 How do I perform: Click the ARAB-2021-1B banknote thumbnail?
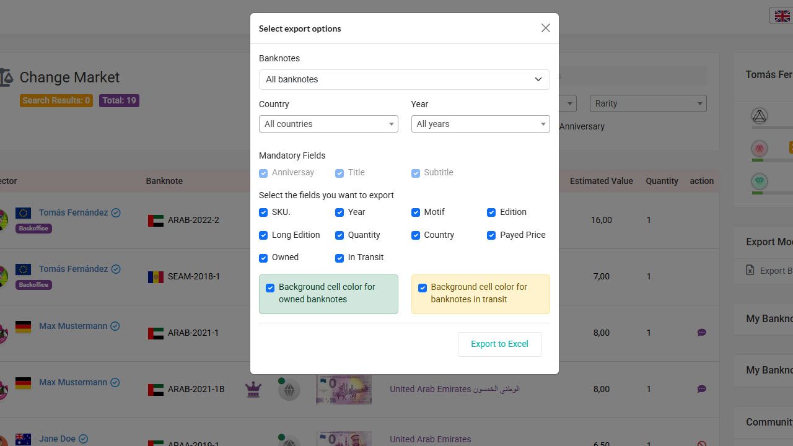click(x=344, y=390)
